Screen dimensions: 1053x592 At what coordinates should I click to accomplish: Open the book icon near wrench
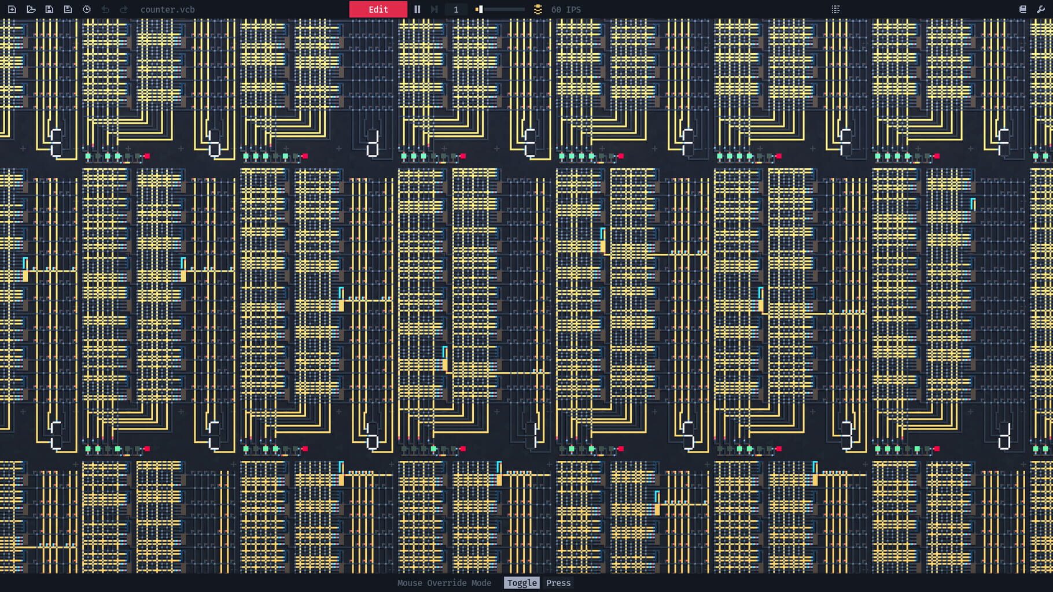pyautogui.click(x=1022, y=9)
